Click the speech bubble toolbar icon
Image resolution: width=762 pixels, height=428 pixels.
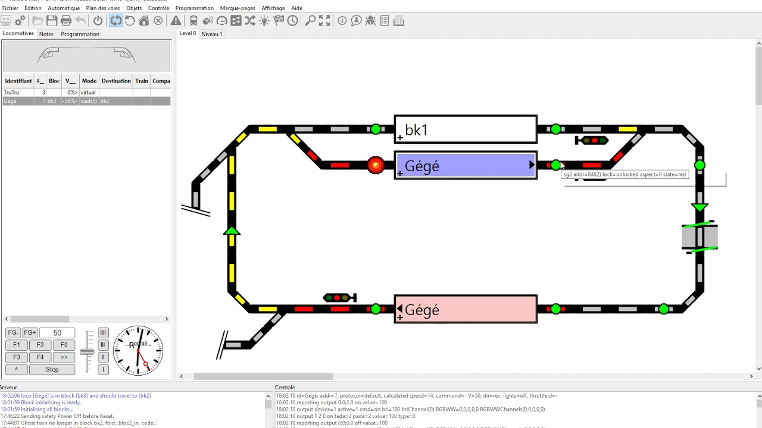click(356, 21)
